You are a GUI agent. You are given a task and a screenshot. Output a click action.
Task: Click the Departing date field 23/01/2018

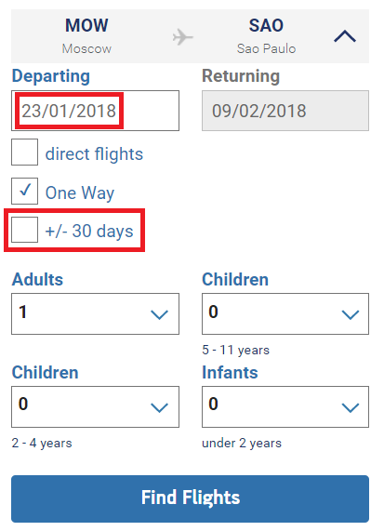(95, 111)
